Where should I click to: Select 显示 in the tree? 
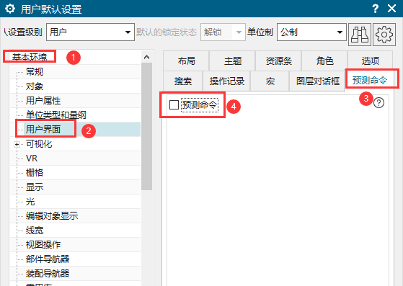click(x=35, y=187)
